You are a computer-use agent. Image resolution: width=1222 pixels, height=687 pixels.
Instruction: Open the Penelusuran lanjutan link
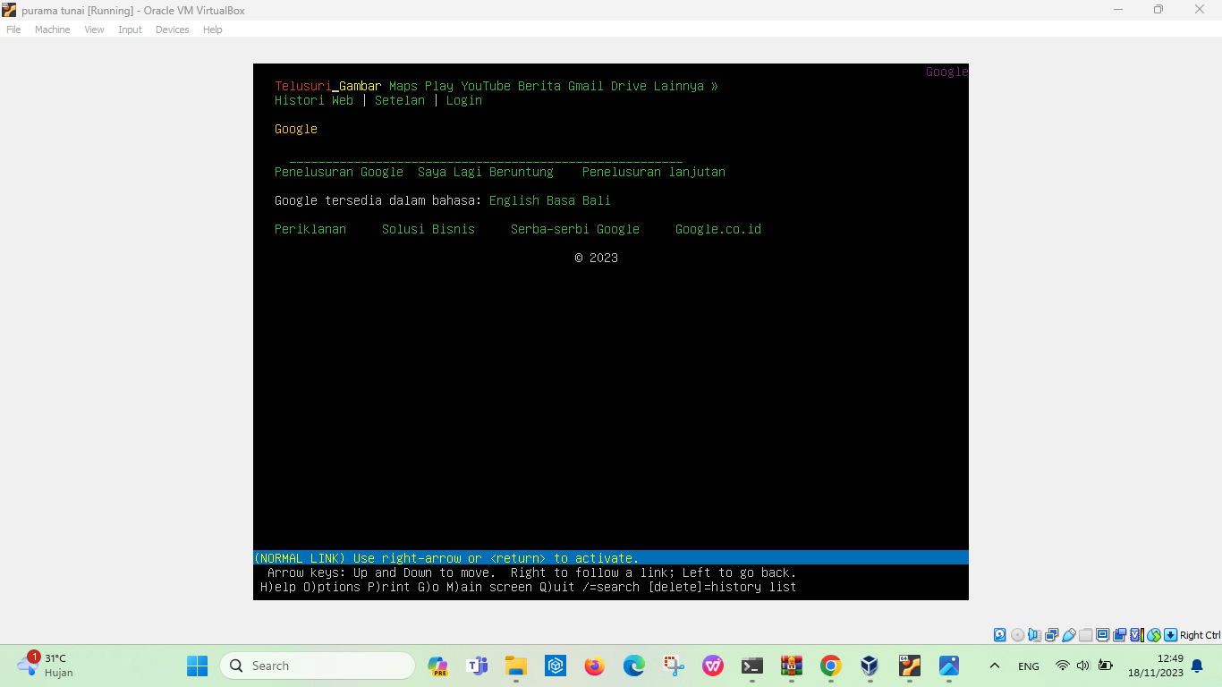pyautogui.click(x=654, y=172)
